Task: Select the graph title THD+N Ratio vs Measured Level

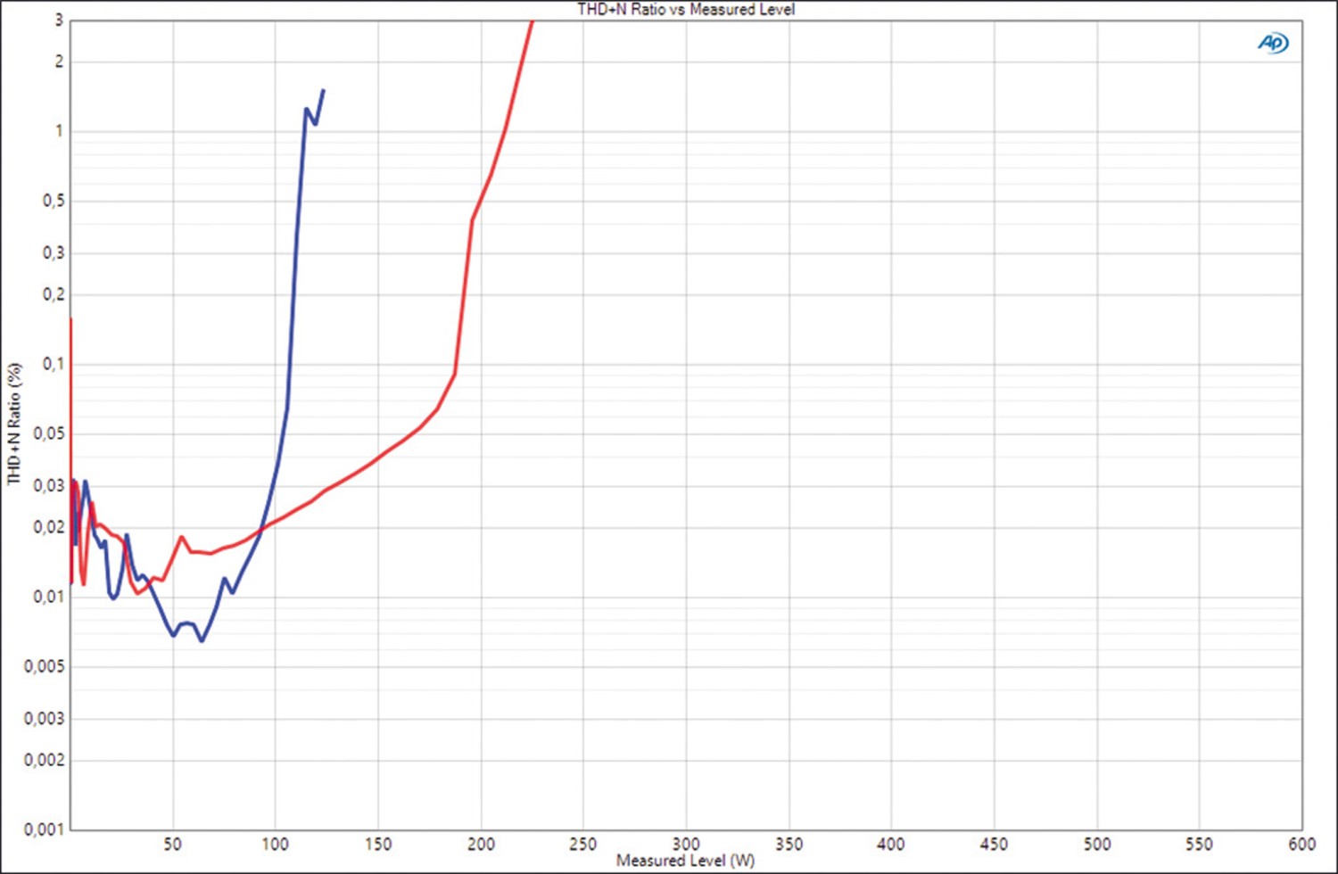Action: (685, 10)
